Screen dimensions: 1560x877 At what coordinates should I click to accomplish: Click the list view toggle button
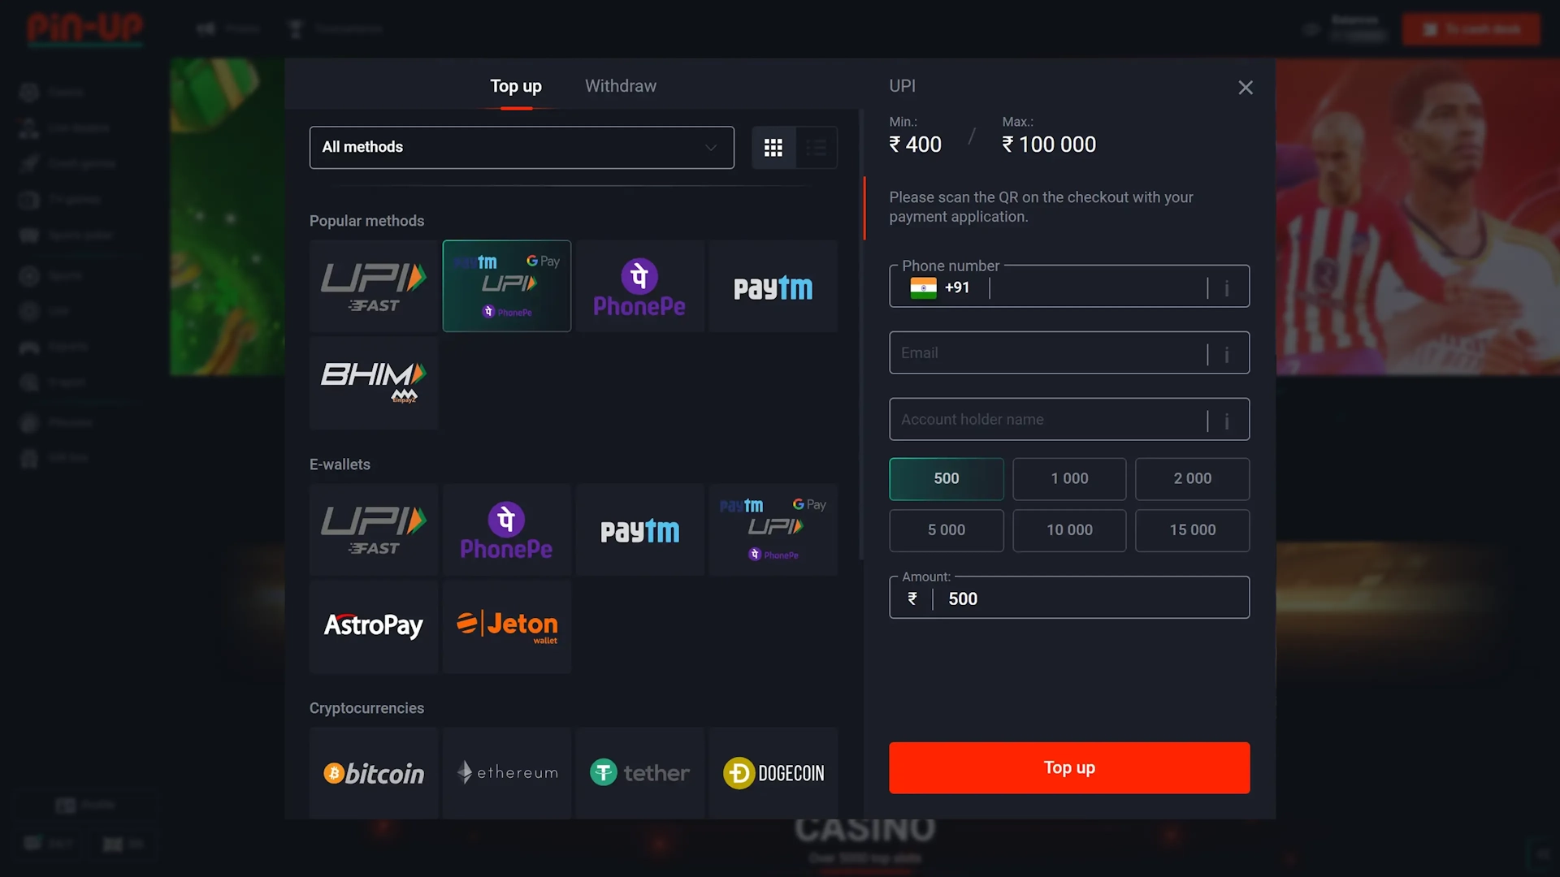817,148
